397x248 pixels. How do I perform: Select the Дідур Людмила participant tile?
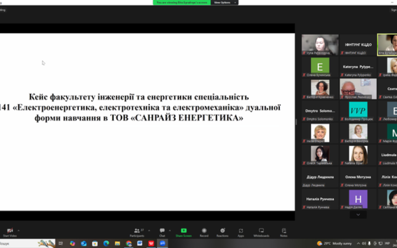[320, 177]
